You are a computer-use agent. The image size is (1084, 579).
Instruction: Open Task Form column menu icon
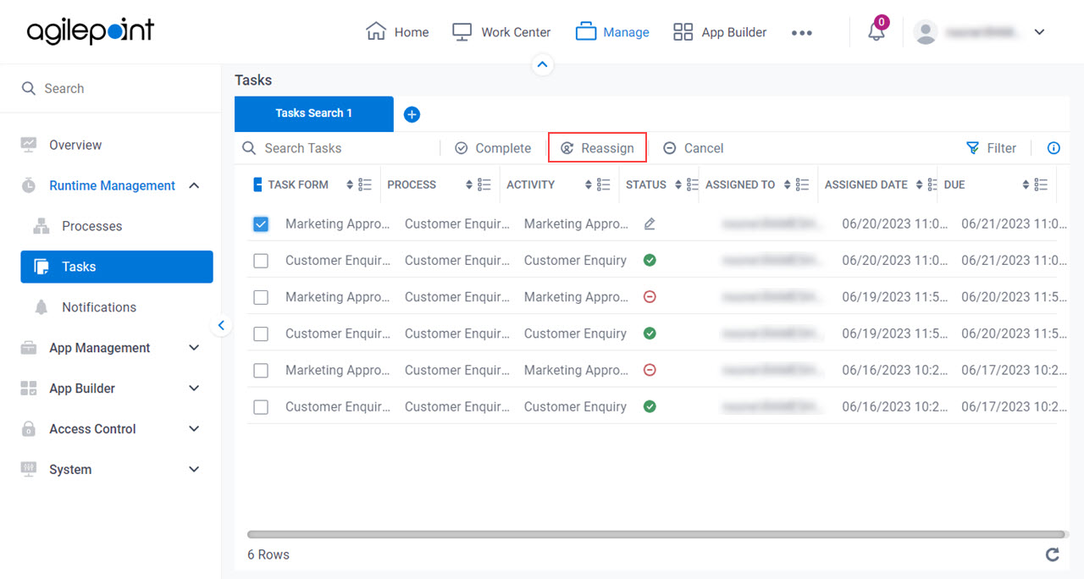click(365, 185)
